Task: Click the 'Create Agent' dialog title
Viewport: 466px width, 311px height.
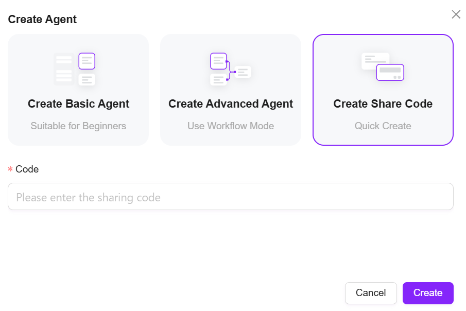Action: (x=42, y=20)
